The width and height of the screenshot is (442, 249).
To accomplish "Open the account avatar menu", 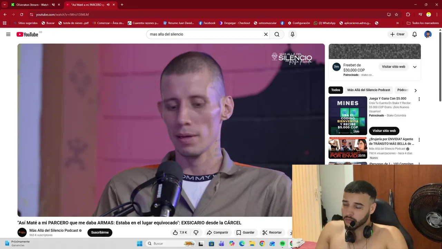I will click(x=428, y=34).
